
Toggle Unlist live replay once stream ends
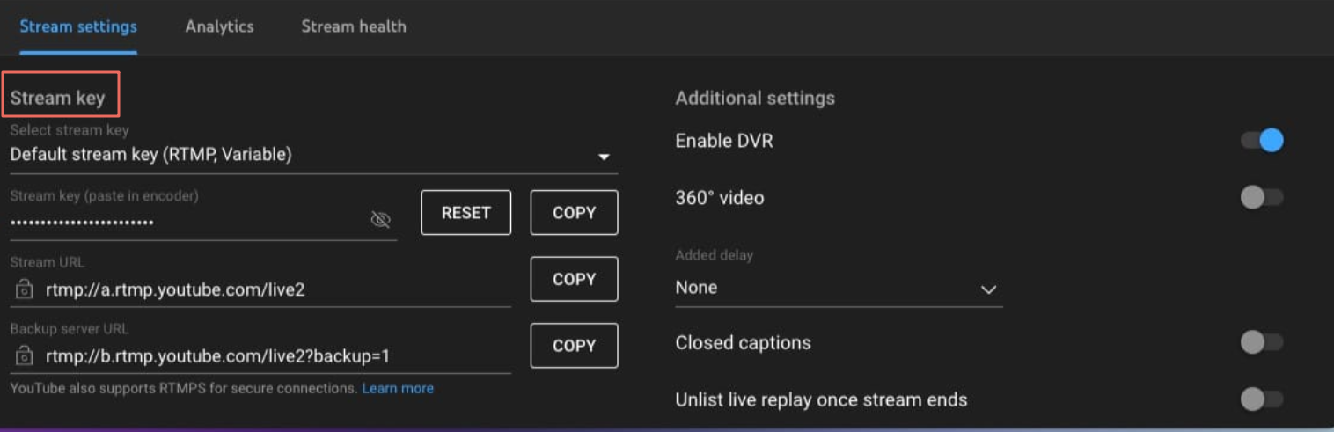pos(1262,399)
